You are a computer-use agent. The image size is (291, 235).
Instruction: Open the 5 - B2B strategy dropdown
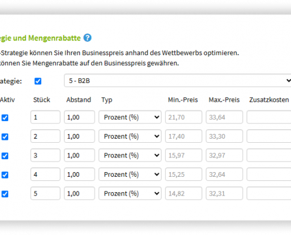178,80
